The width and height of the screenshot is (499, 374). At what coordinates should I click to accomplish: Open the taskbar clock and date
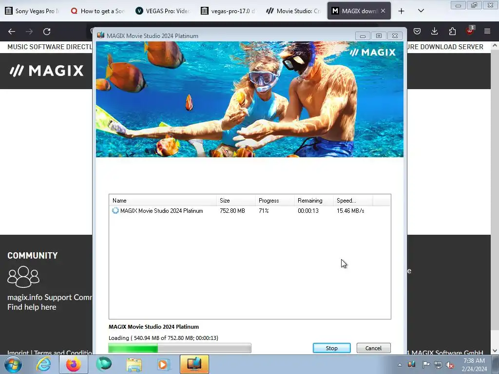click(474, 365)
